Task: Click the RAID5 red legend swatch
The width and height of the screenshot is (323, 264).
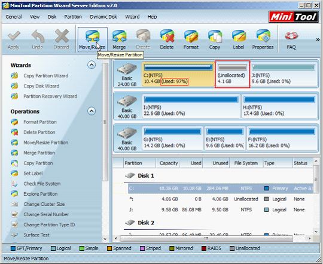Action: click(204, 248)
